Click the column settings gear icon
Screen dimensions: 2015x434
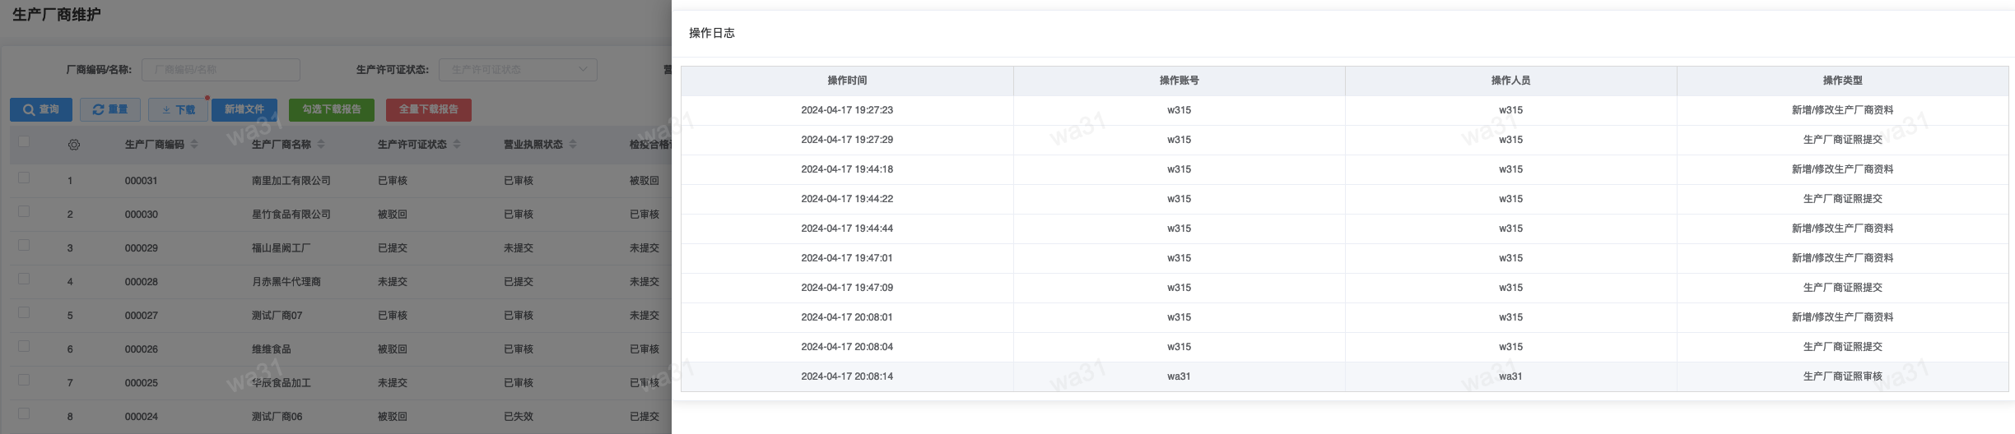pyautogui.click(x=74, y=145)
